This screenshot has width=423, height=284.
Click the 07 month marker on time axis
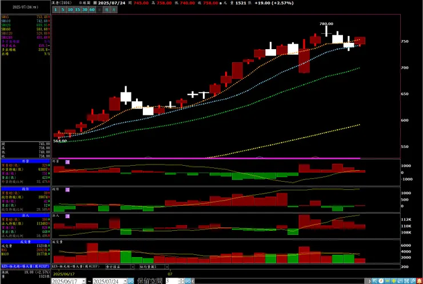point(170,274)
